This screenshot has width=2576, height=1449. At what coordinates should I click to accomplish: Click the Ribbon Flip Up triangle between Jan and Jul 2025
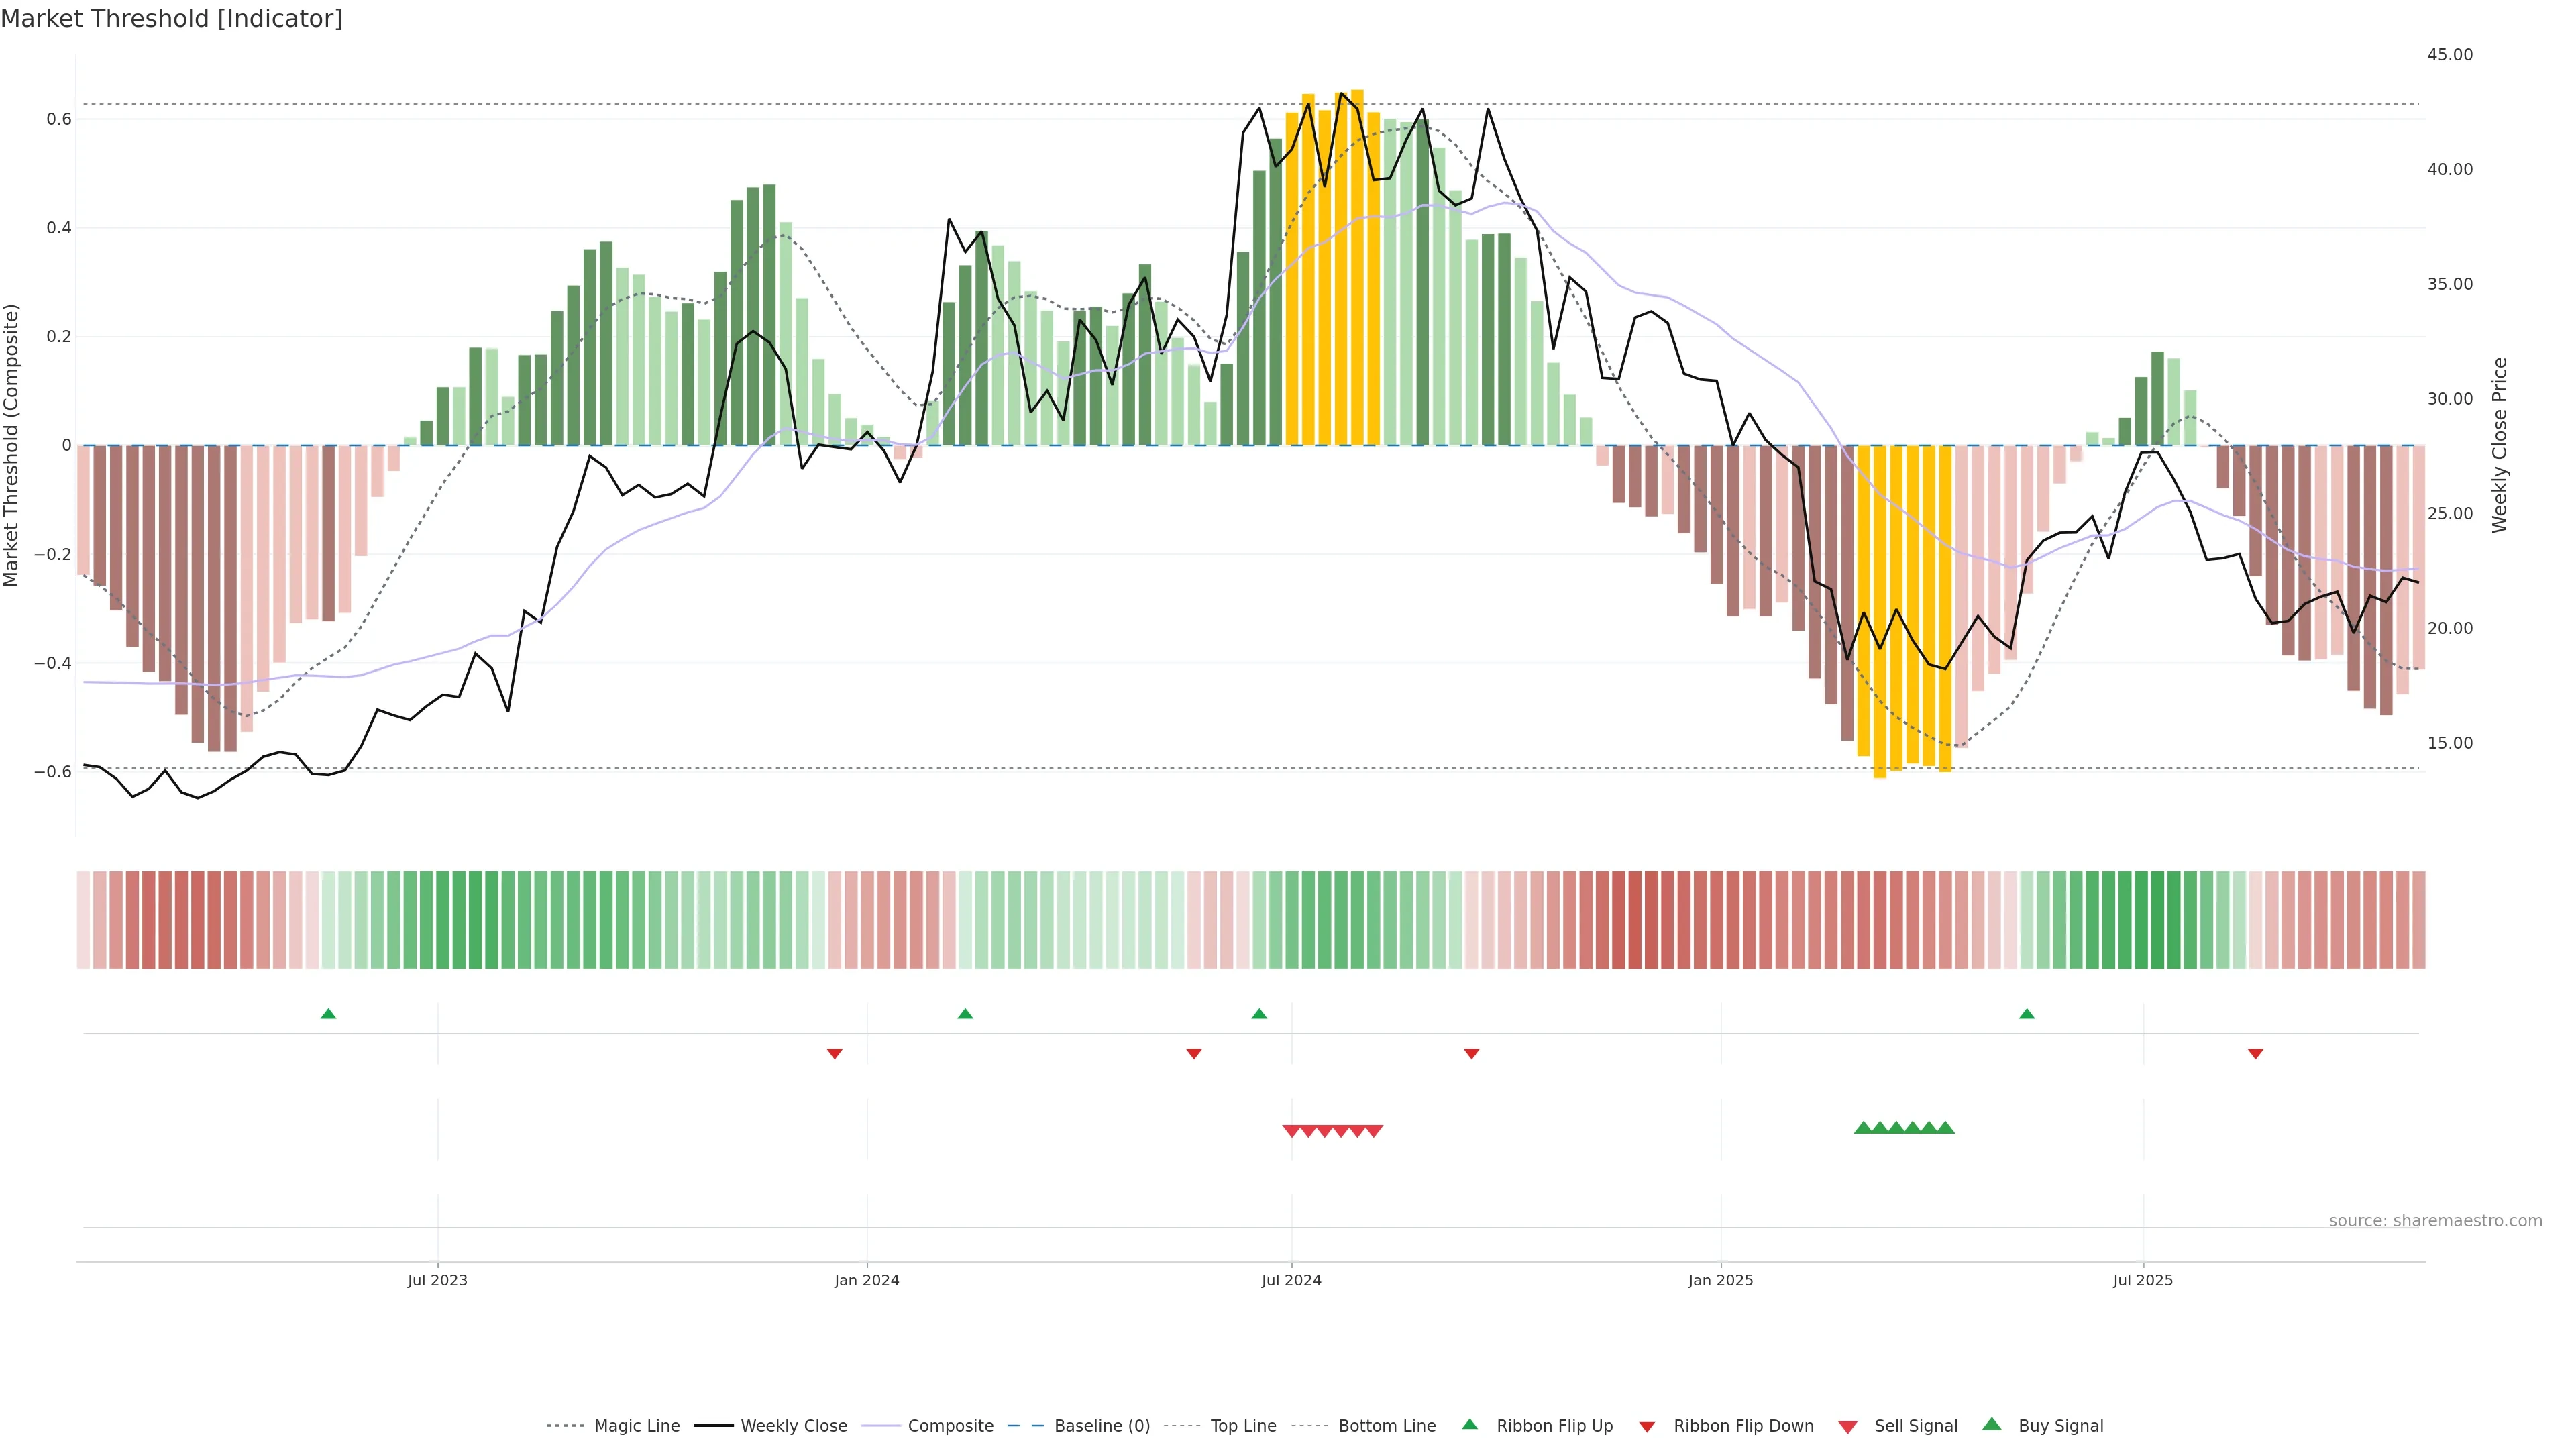pos(2027,1014)
